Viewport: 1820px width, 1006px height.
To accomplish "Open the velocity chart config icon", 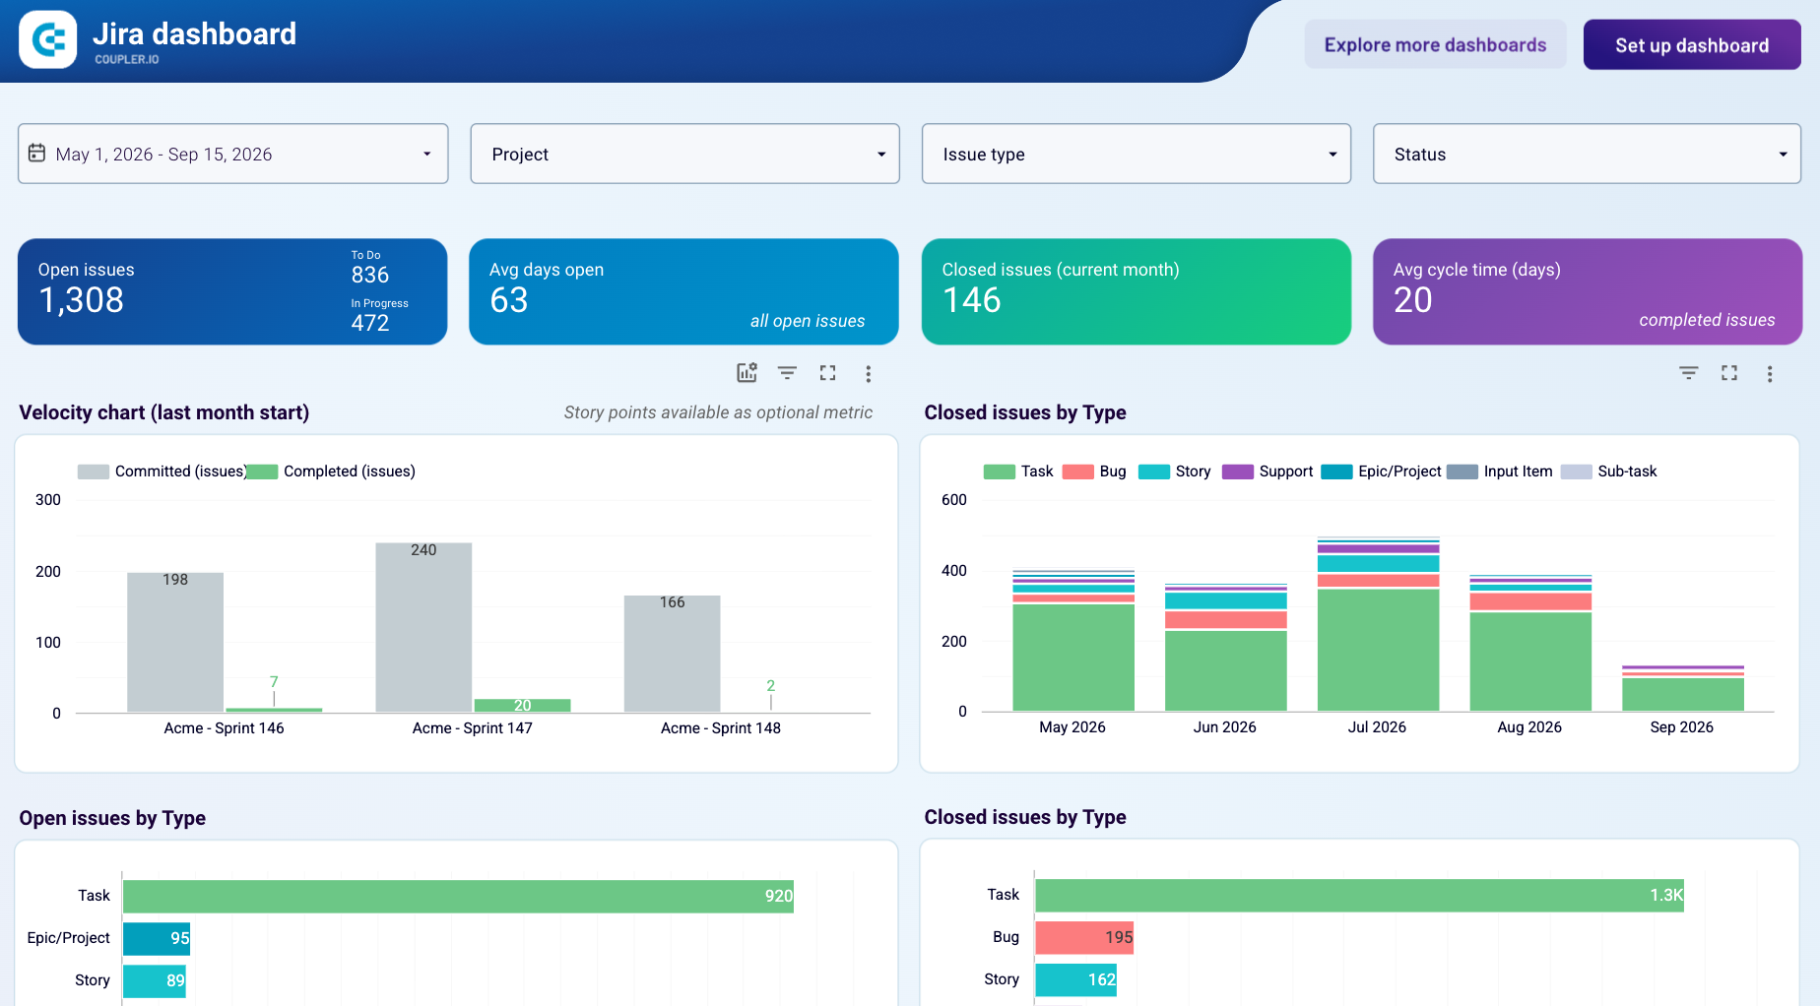I will tap(747, 373).
